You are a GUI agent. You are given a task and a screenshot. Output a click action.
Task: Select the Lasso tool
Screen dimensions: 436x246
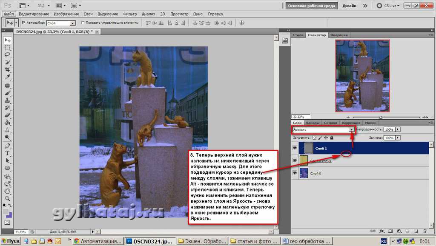(x=7, y=55)
